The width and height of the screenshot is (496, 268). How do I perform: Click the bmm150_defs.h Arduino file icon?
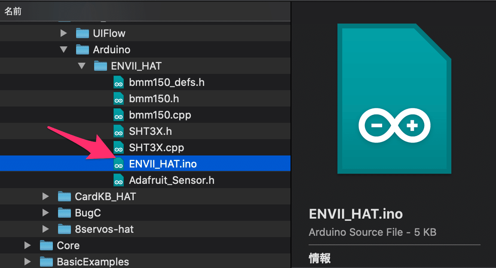click(x=119, y=82)
